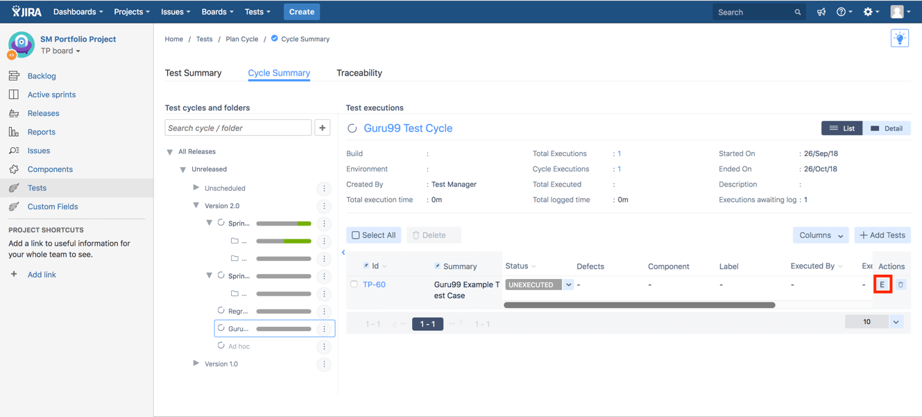Click the Add Tests button
The height and width of the screenshot is (417, 922).
pyautogui.click(x=882, y=235)
